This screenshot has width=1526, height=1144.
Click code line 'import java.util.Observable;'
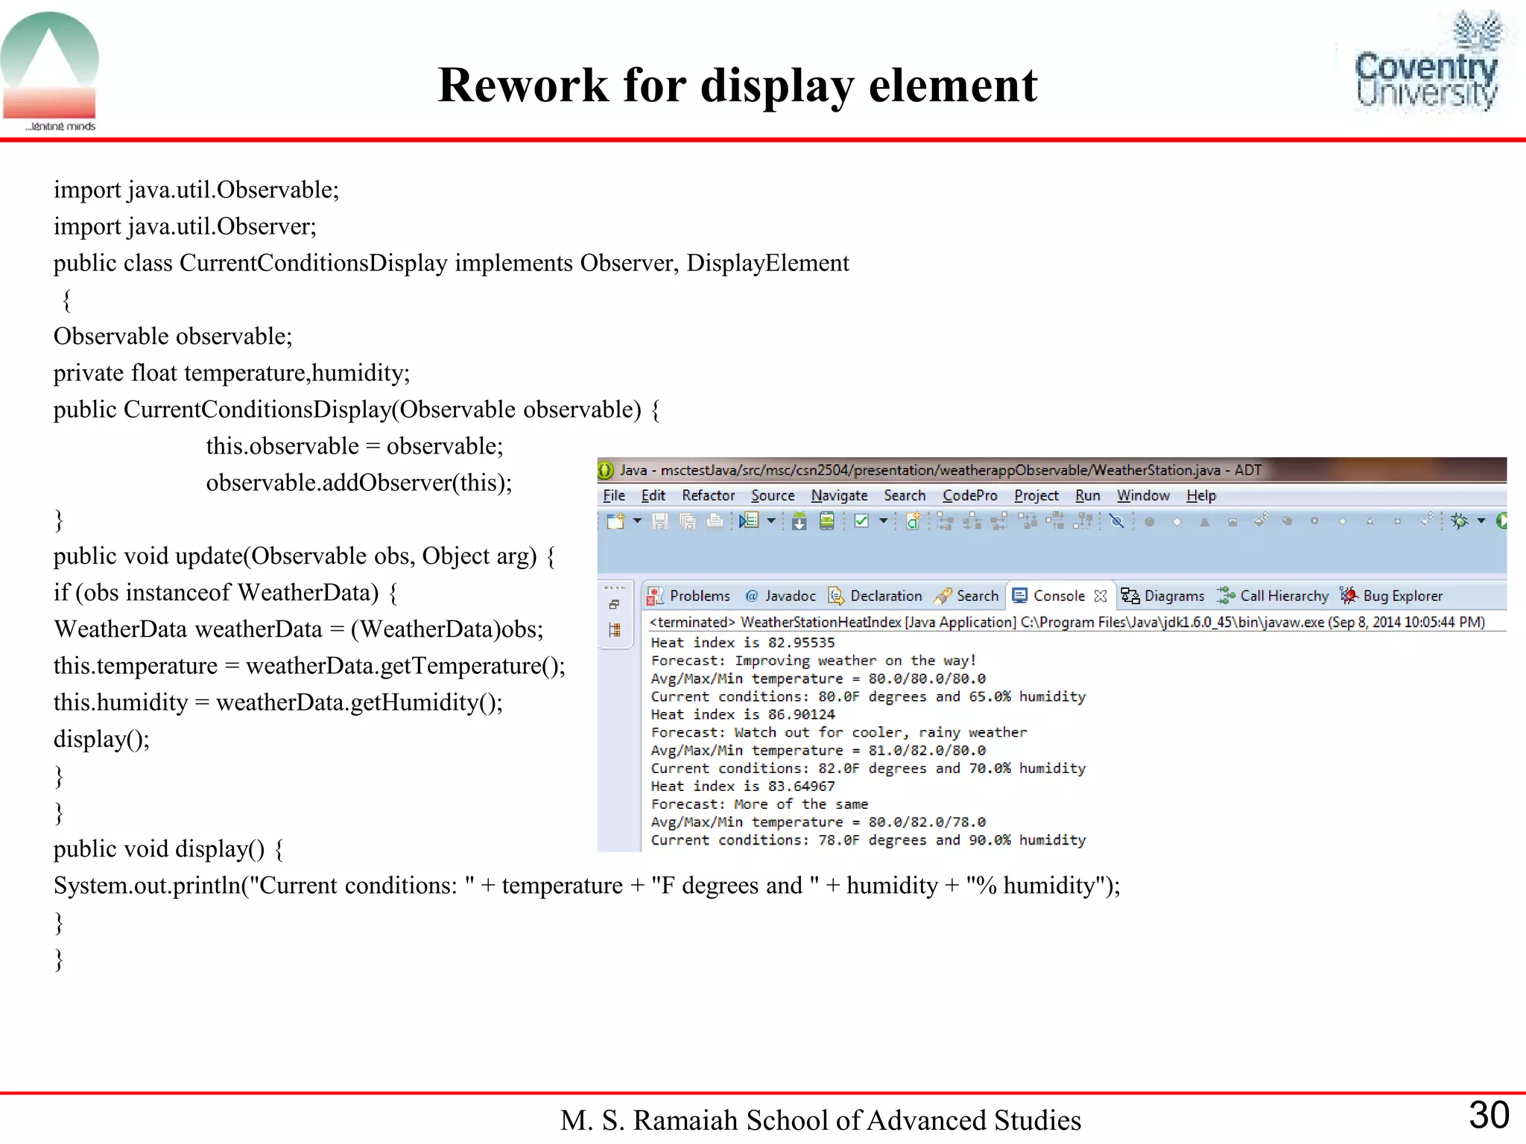click(197, 190)
